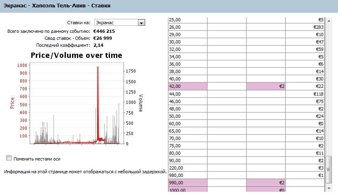Click the 80,00 odds cell
Image resolution: width=338 pixels, height=195 pixels.
(x=188, y=153)
